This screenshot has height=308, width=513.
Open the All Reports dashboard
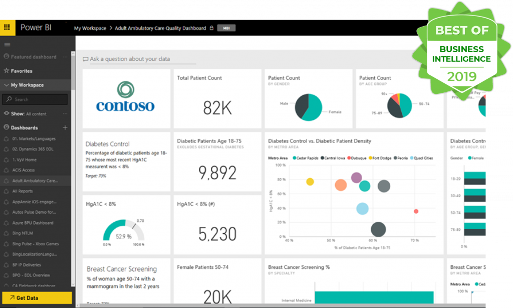22,191
